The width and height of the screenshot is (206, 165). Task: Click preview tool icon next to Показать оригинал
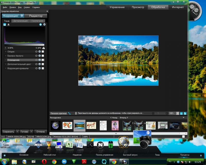click(x=69, y=113)
